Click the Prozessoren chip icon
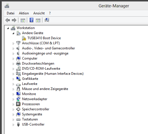This screenshot has height=134, width=148. (18, 104)
